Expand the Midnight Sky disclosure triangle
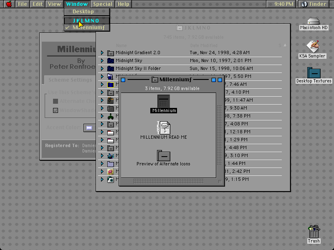Screen dimensions: 334x250 coord(102,60)
